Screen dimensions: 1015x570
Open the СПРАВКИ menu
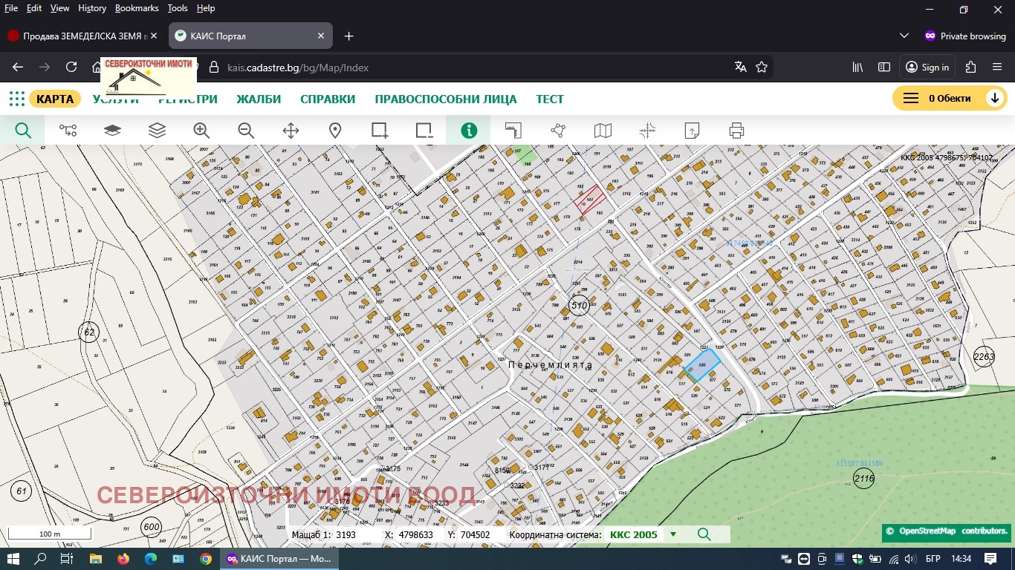pyautogui.click(x=328, y=99)
